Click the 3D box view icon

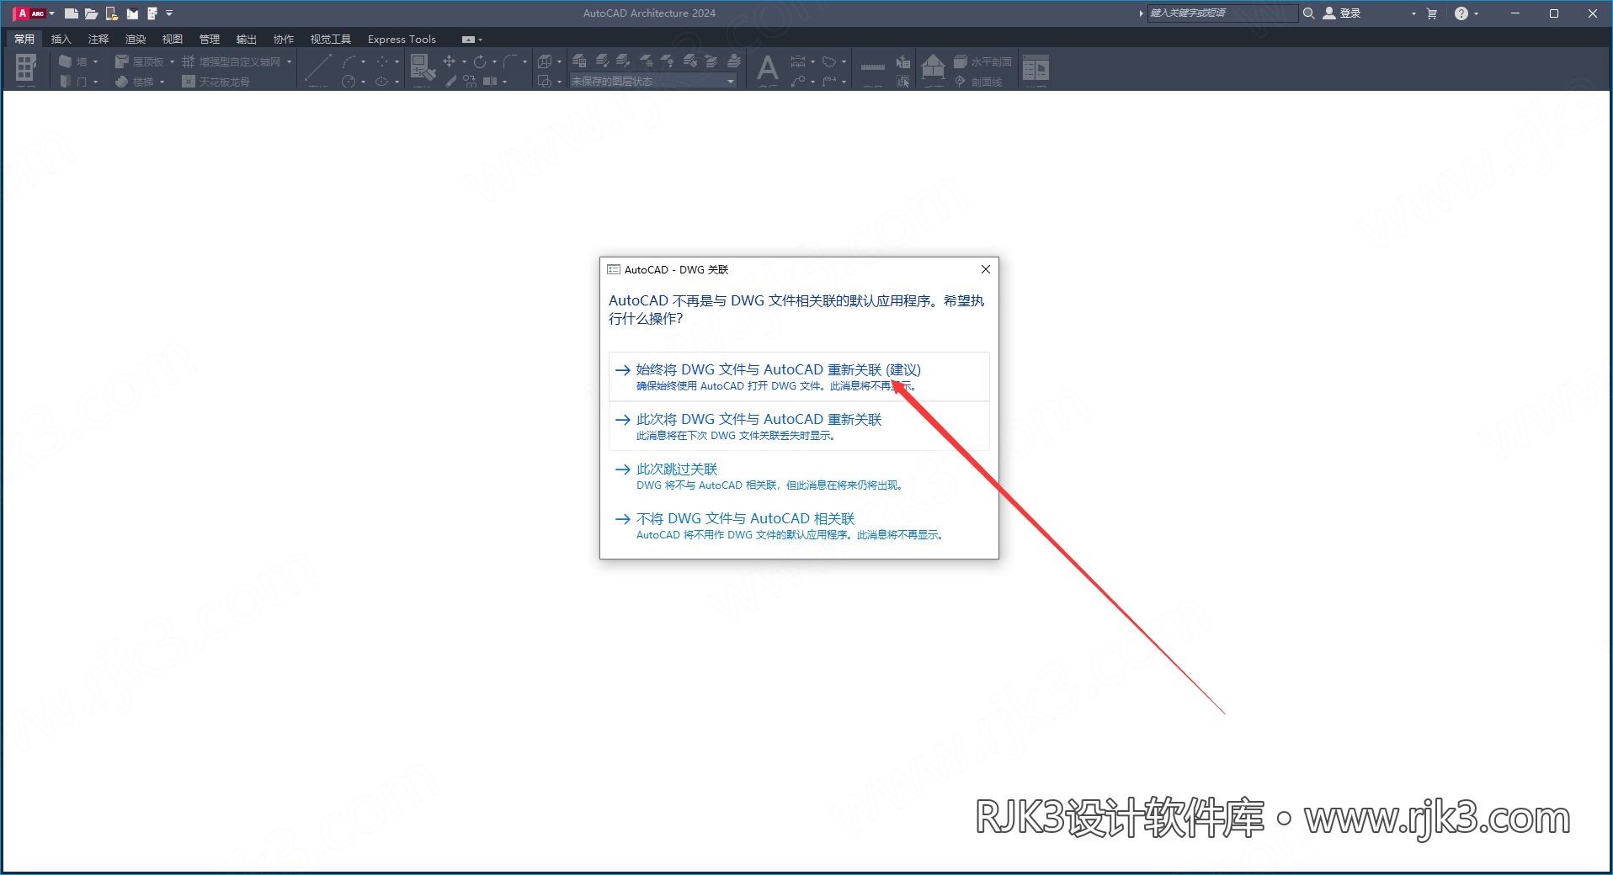pos(545,61)
